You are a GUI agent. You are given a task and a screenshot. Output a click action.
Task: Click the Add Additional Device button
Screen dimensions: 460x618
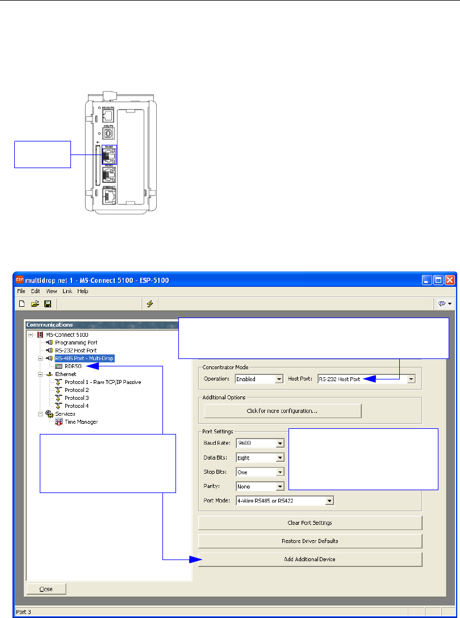310,559
